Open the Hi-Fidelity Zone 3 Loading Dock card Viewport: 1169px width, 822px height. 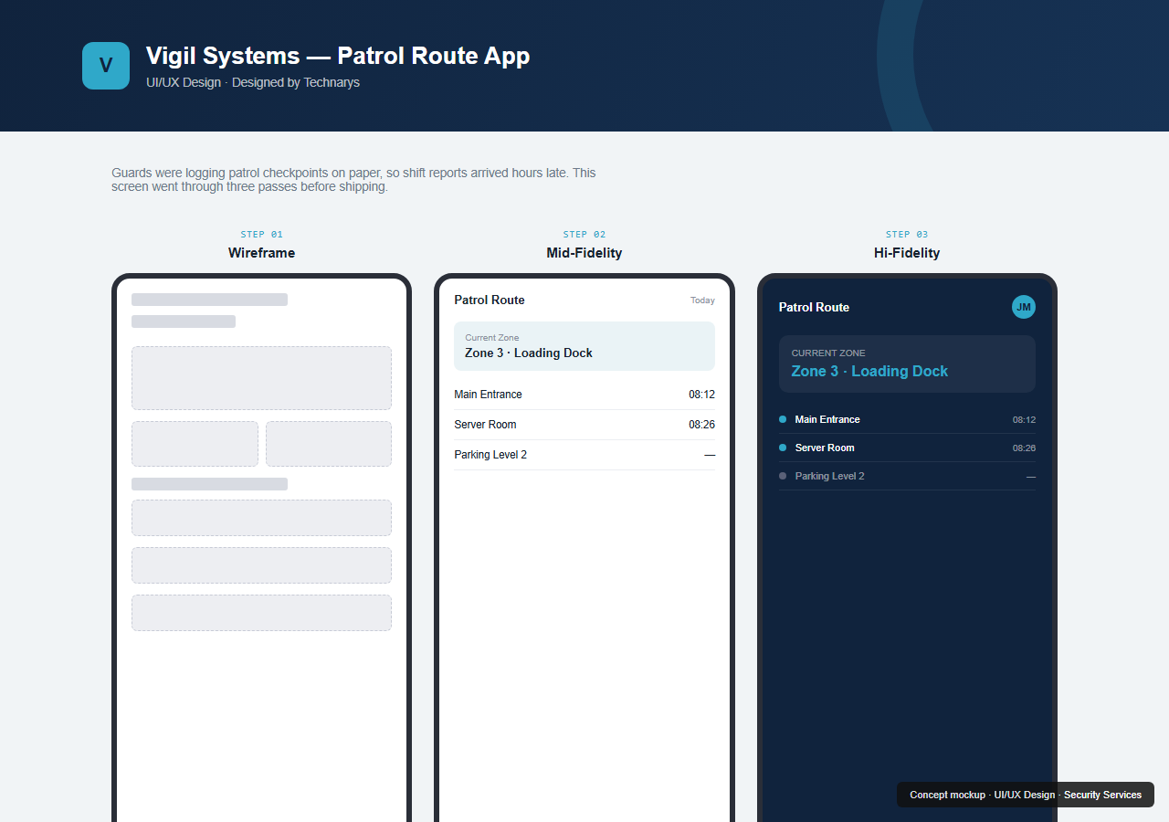(x=907, y=364)
